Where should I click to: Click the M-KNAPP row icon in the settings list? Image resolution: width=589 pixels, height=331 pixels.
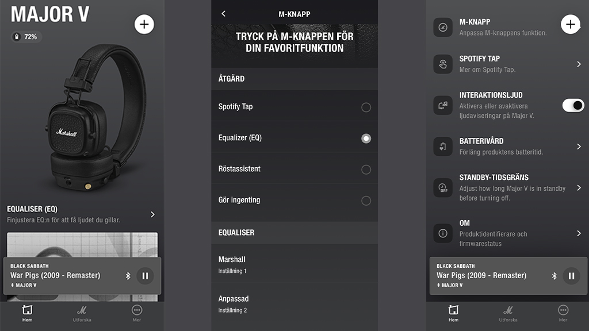click(443, 28)
